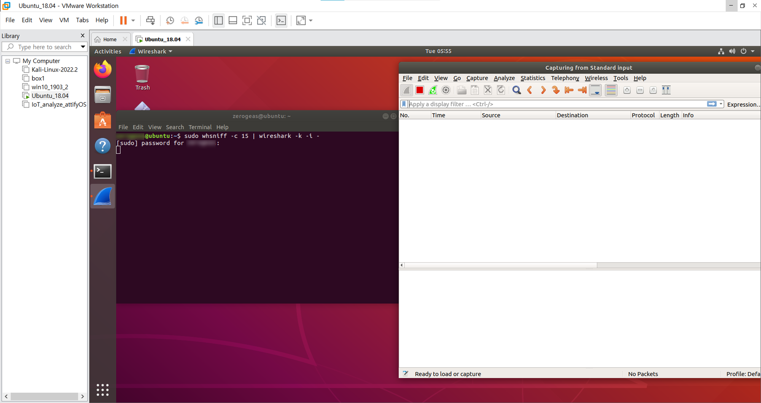Click the Source column header
This screenshot has width=761, height=403.
(x=518, y=115)
